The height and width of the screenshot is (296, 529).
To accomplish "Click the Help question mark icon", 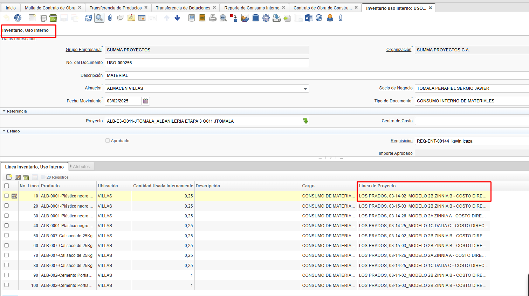I will coord(18,18).
